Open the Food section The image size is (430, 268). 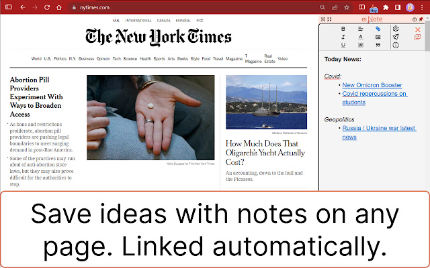206,58
